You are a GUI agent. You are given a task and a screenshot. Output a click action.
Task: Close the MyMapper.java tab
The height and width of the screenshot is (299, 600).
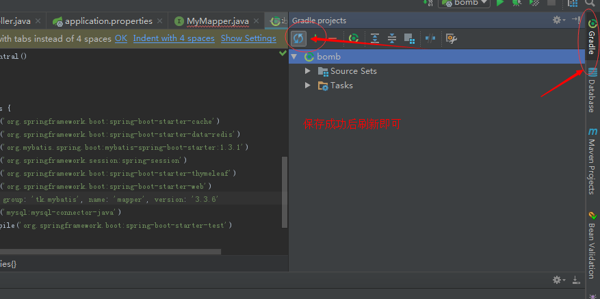coord(257,21)
